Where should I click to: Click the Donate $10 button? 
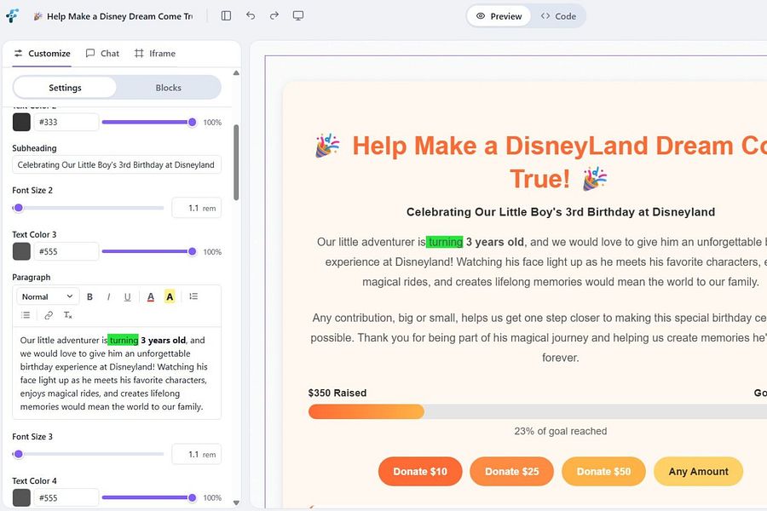[x=420, y=471]
